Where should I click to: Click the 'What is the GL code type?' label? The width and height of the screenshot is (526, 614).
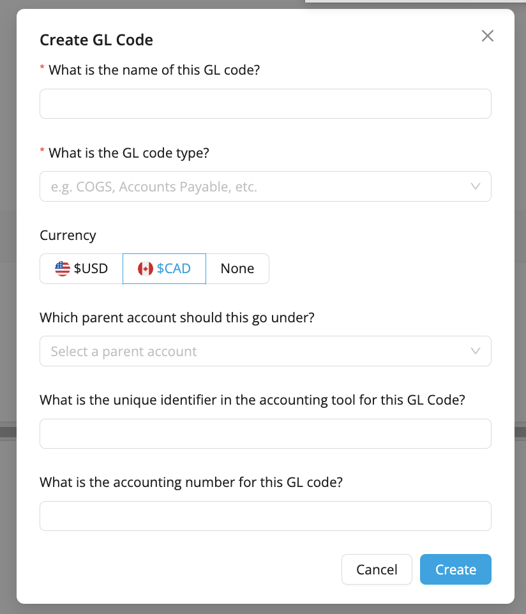(129, 153)
